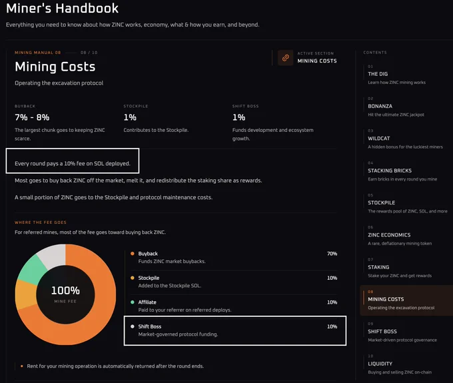Image resolution: width=453 pixels, height=383 pixels.
Task: Go to Shift Boss chapter in contents
Action: (404, 332)
